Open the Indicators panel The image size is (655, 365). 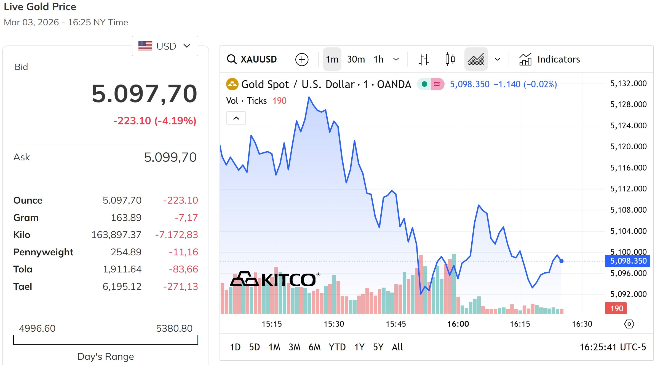tap(550, 60)
